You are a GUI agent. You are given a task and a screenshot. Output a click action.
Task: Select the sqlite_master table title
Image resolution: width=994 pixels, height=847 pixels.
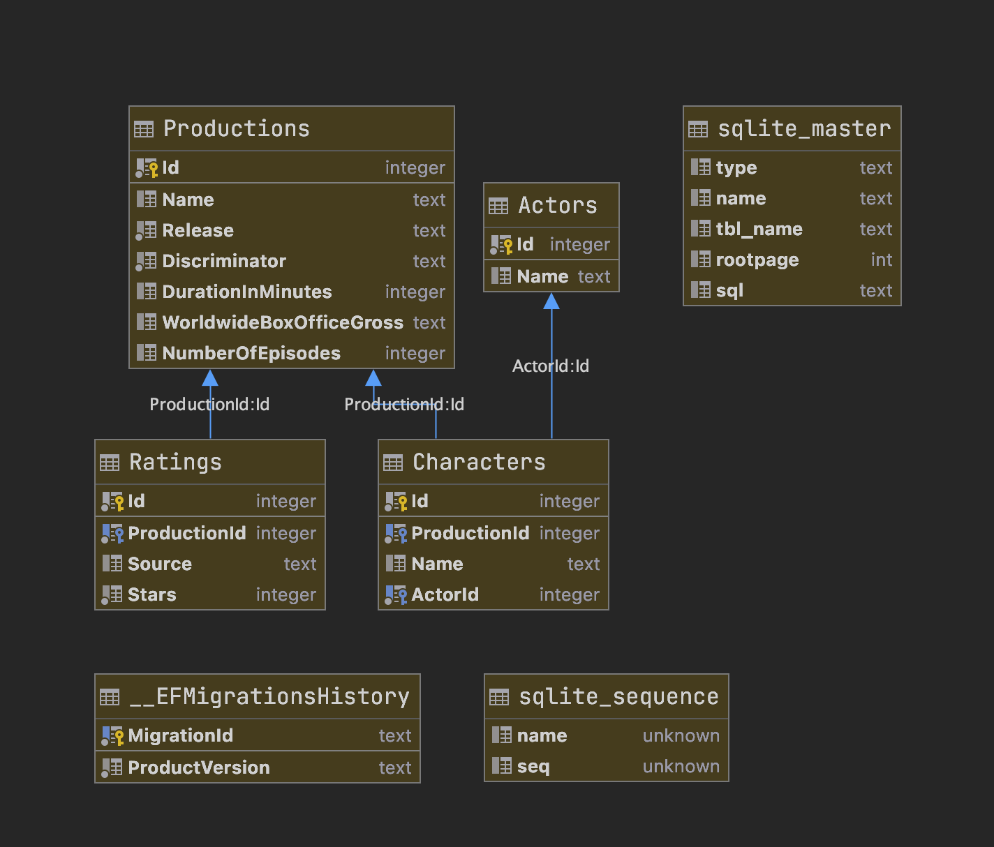click(x=804, y=128)
